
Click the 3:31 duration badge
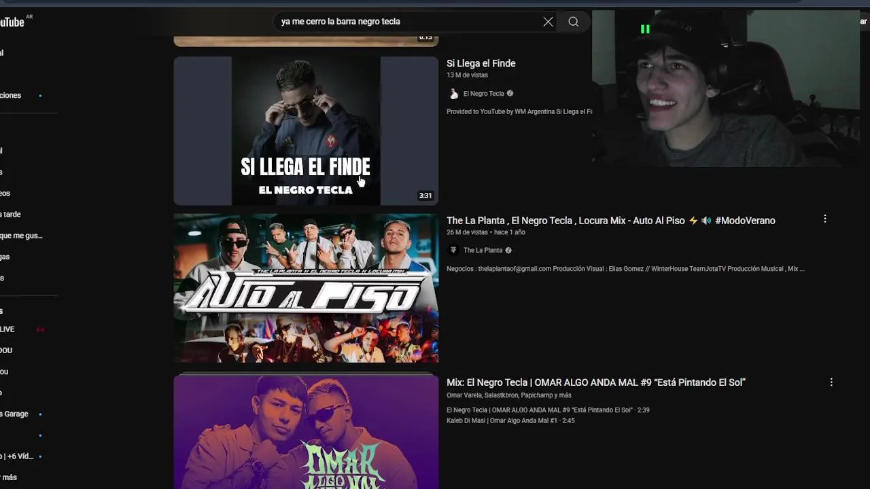(425, 196)
